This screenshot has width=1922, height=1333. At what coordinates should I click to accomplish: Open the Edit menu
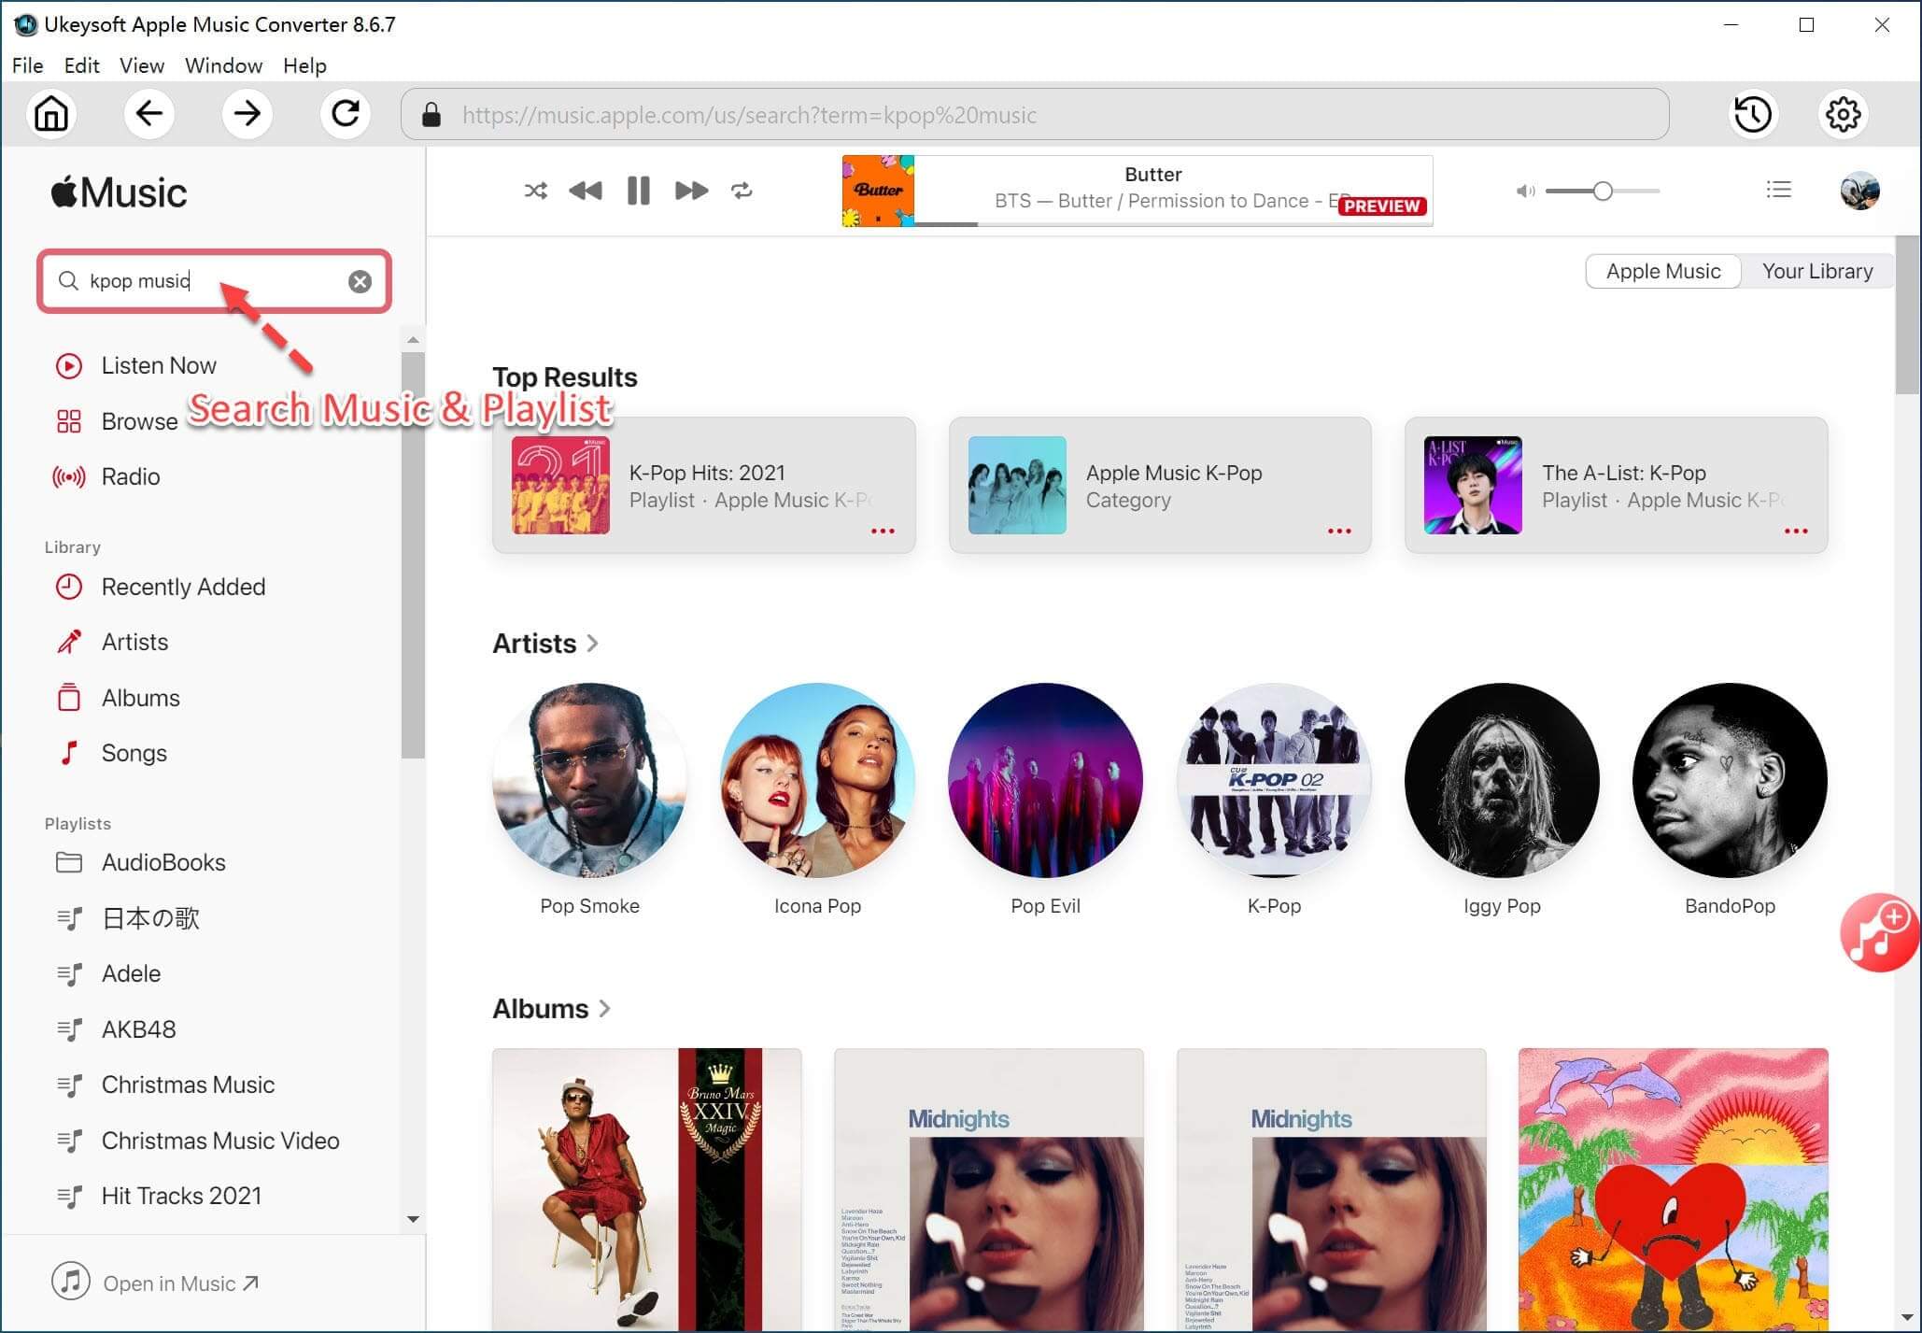82,64
